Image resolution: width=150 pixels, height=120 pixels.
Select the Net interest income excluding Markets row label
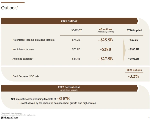[x=33, y=40]
